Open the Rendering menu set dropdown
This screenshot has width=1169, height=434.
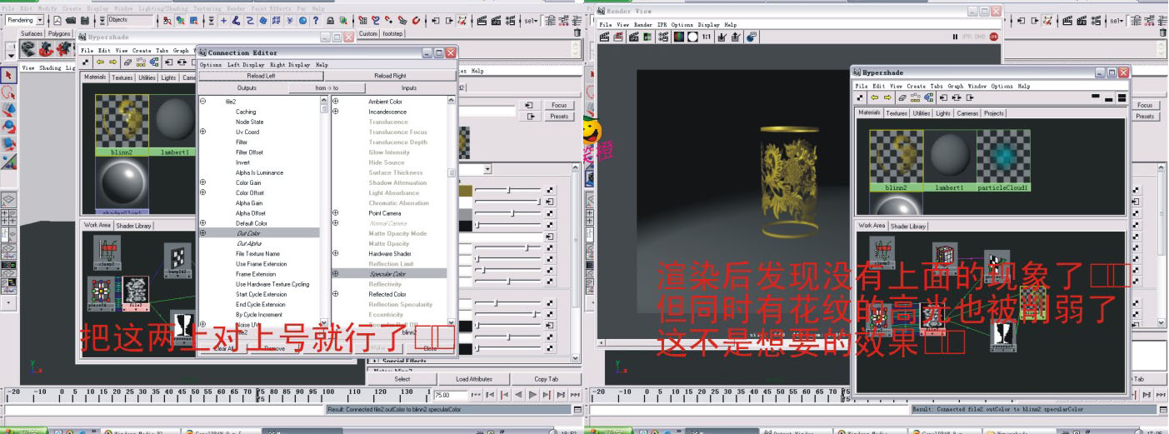pyautogui.click(x=27, y=20)
